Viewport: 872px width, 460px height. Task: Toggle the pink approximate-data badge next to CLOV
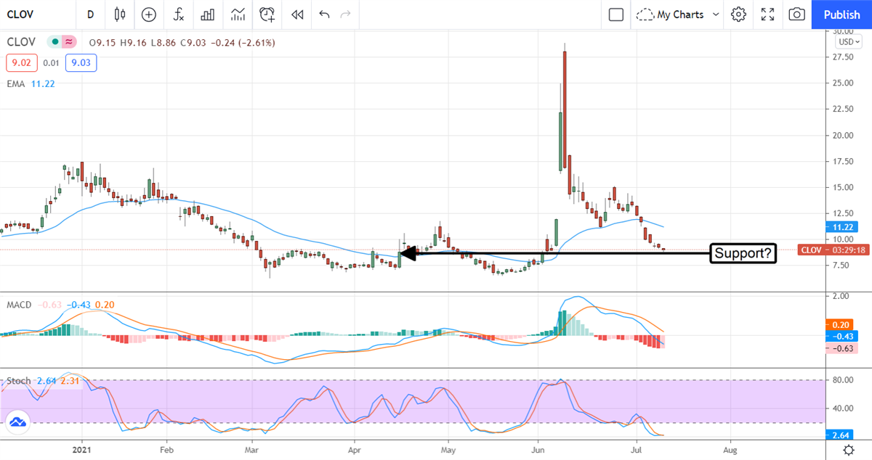[x=69, y=43]
